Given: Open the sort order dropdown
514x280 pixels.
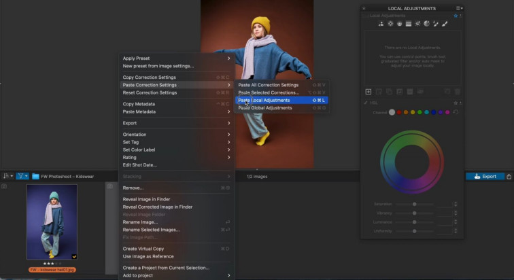Looking at the screenshot, I should 8,176.
